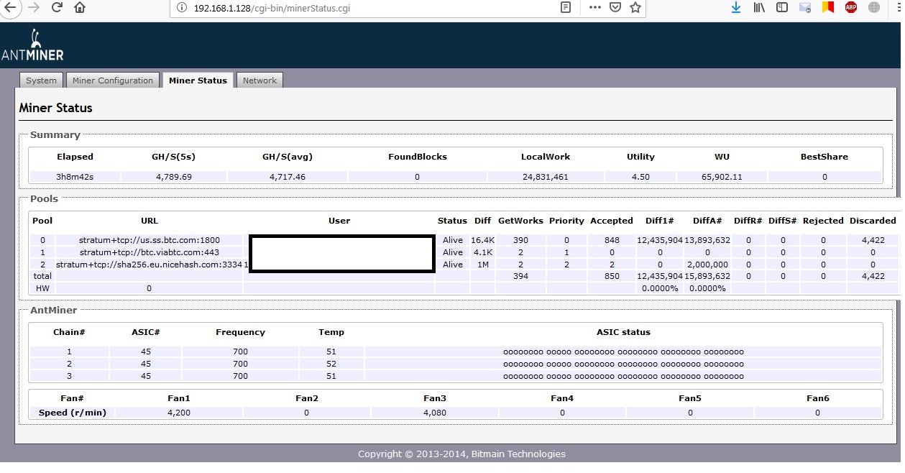Click the Fan3 speed 4,080
The image size is (905, 473).
[x=434, y=413]
